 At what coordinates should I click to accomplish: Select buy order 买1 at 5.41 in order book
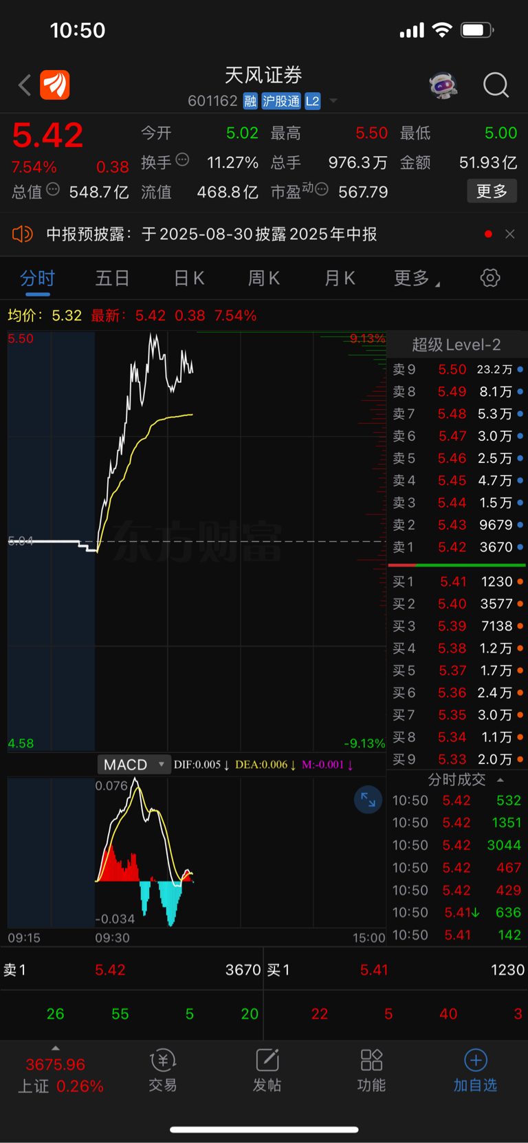coord(458,582)
